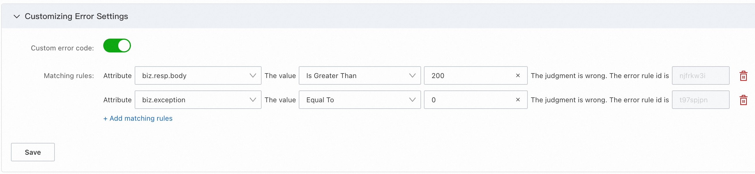The height and width of the screenshot is (174, 755).
Task: Open the biz.resp.body attribute dropdown
Action: click(198, 75)
